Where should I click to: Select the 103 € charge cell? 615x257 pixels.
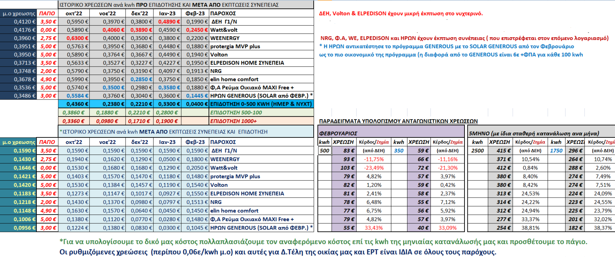click(x=344, y=168)
